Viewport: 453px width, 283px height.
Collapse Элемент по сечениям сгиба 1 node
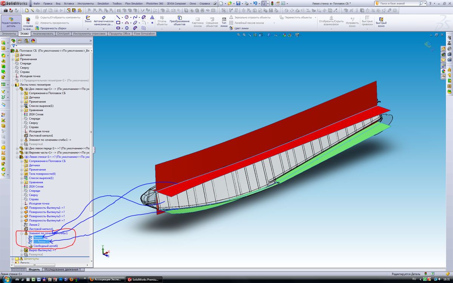coord(22,233)
